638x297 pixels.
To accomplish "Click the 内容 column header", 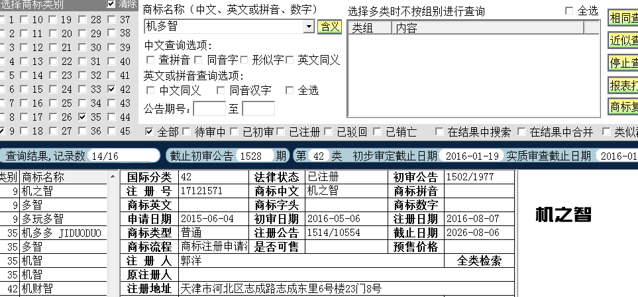I will click(488, 28).
